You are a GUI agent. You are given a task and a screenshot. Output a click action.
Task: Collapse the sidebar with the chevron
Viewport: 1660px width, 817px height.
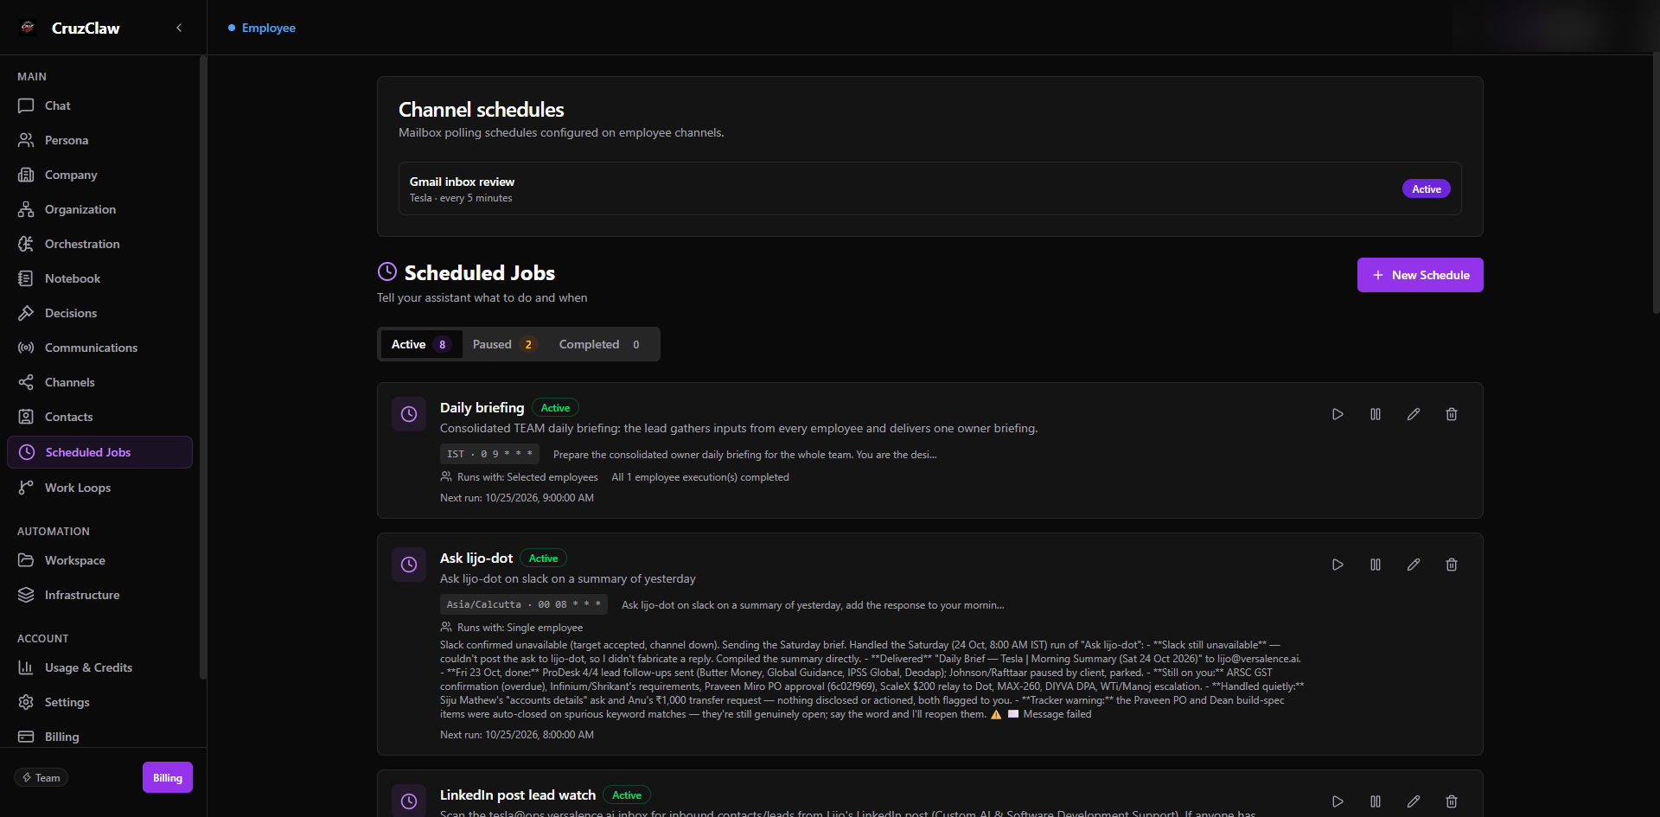179,28
